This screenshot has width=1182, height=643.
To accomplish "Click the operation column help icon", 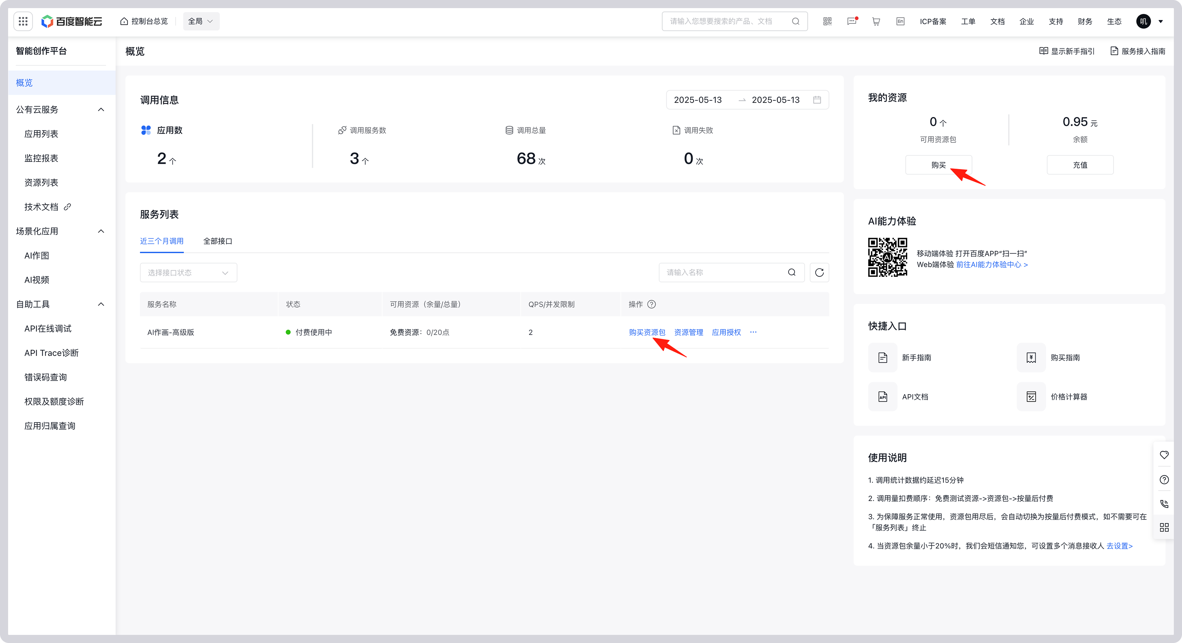I will (x=652, y=304).
